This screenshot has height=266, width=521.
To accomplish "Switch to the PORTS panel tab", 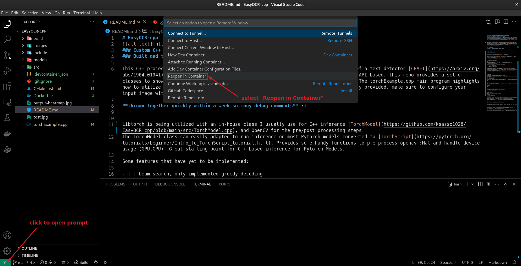I will (224, 184).
